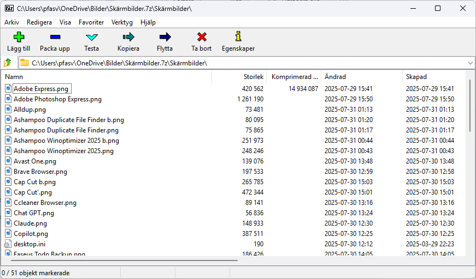Run the Testa check arrow tool

pyautogui.click(x=92, y=37)
